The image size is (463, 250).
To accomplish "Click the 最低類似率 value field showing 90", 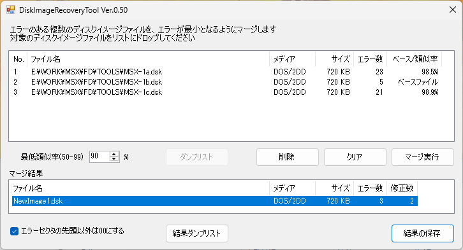I will click(99, 156).
